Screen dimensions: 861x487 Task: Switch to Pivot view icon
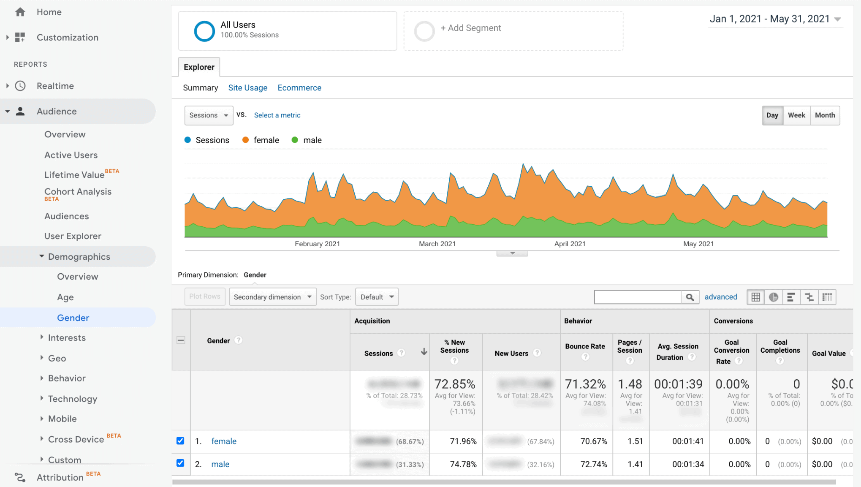pos(827,297)
